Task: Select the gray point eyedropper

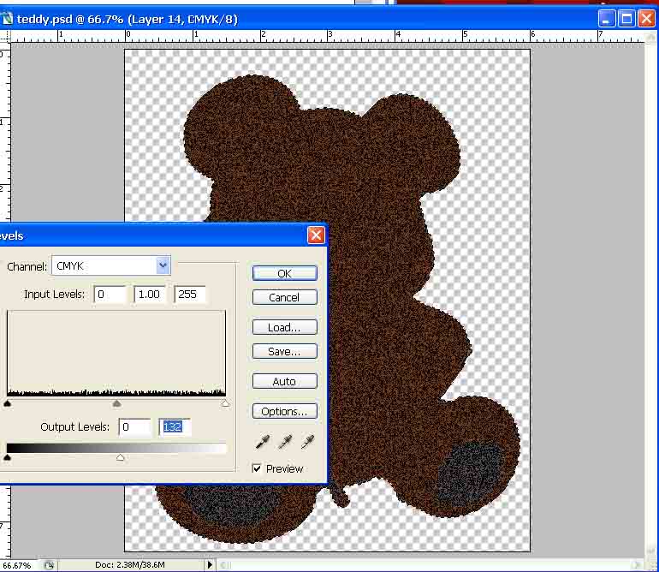Action: 286,441
